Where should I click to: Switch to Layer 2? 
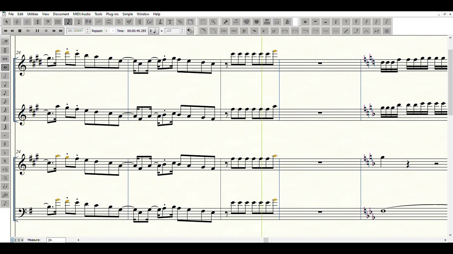click(15, 240)
